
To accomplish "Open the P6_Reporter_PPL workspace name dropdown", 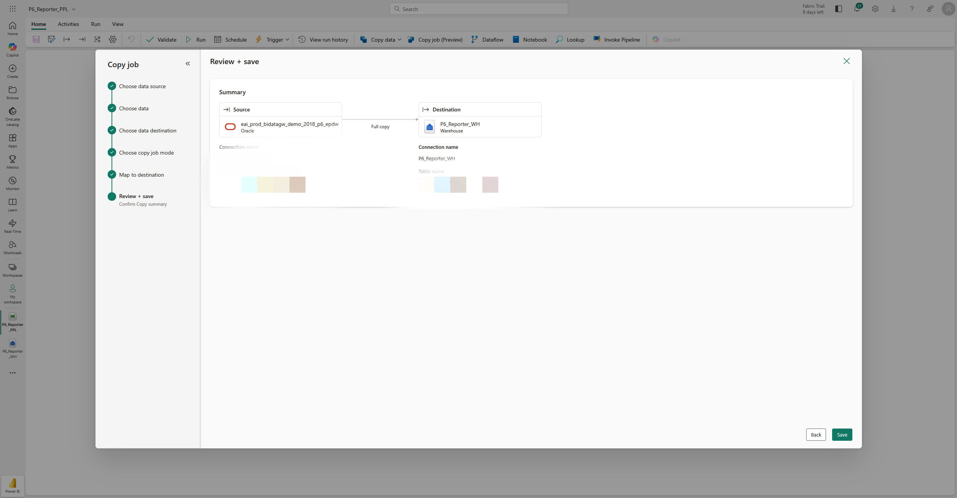I will pyautogui.click(x=52, y=9).
